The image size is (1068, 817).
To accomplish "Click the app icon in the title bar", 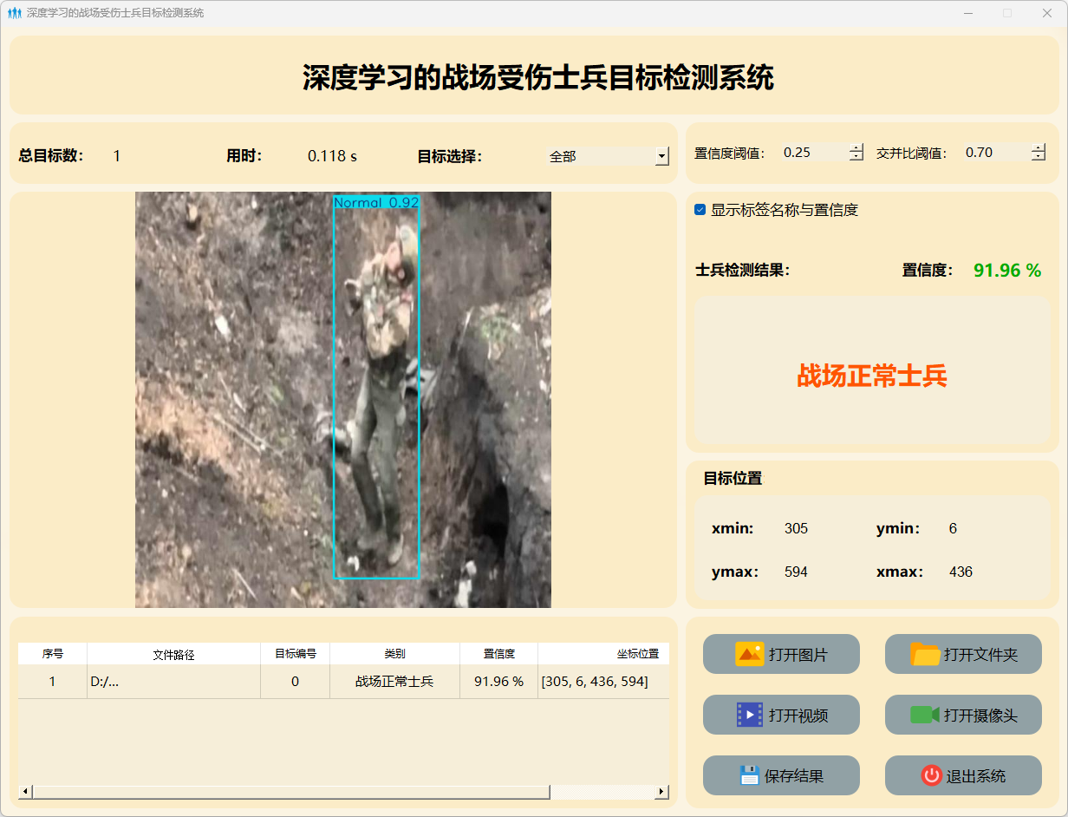I will coord(14,13).
